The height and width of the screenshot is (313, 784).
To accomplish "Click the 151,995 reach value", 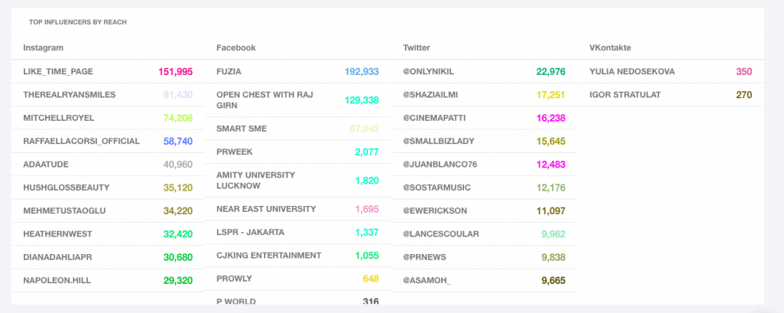I will tap(175, 72).
